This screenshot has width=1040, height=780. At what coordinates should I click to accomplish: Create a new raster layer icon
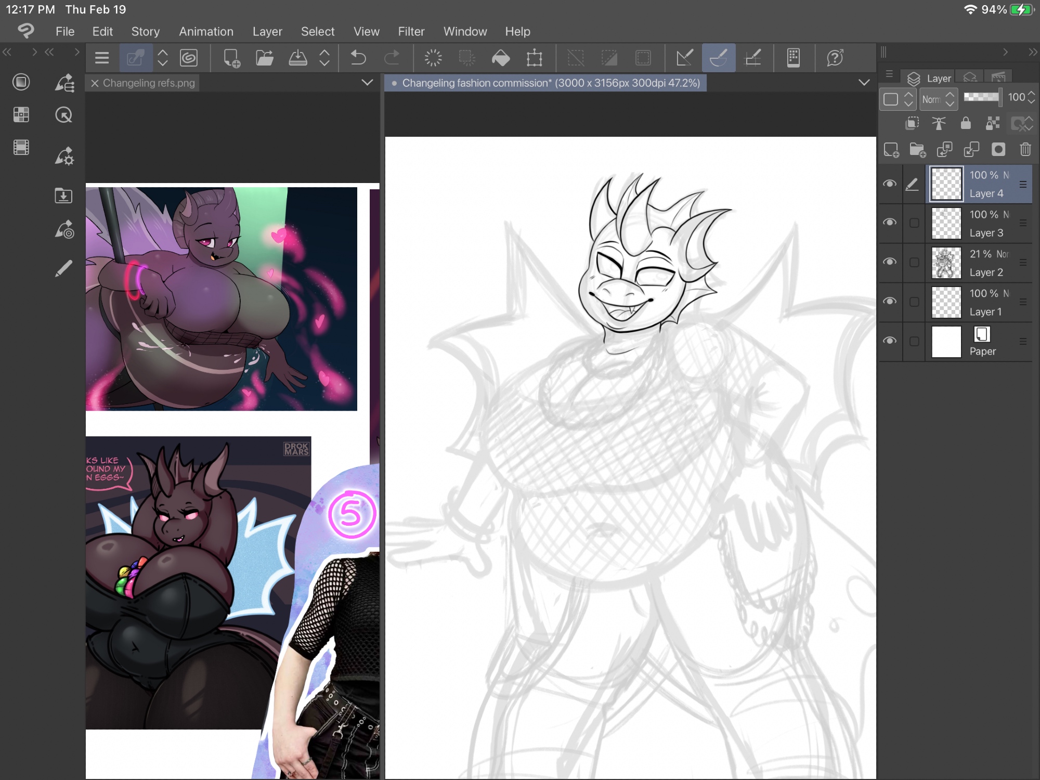pyautogui.click(x=891, y=150)
